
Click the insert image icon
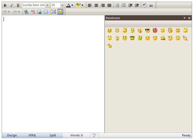(40, 12)
